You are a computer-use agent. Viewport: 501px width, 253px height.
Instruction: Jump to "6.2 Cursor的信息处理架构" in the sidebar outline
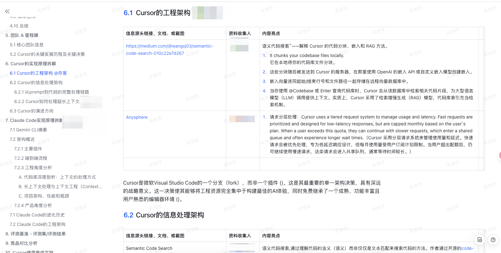click(x=36, y=83)
